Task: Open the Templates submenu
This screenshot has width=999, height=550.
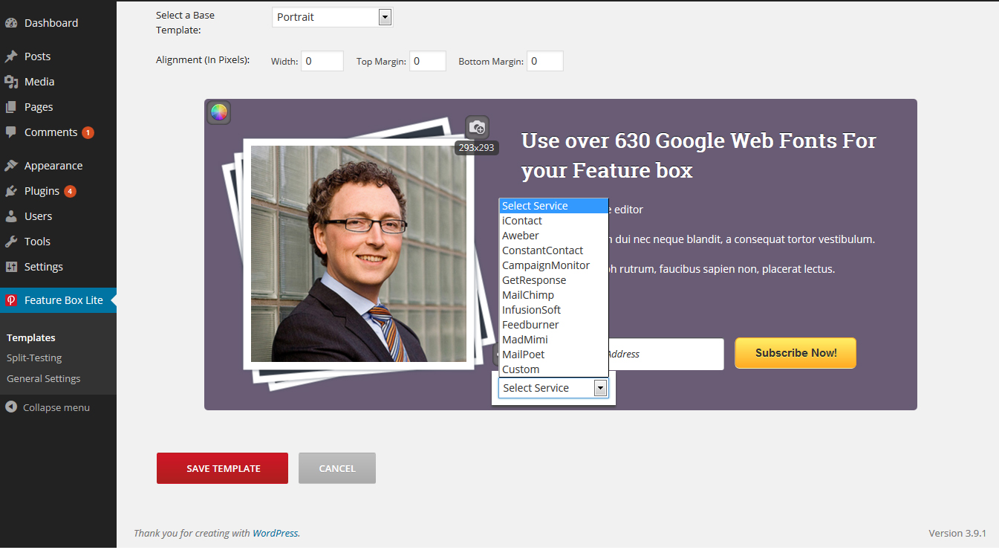Action: click(31, 337)
